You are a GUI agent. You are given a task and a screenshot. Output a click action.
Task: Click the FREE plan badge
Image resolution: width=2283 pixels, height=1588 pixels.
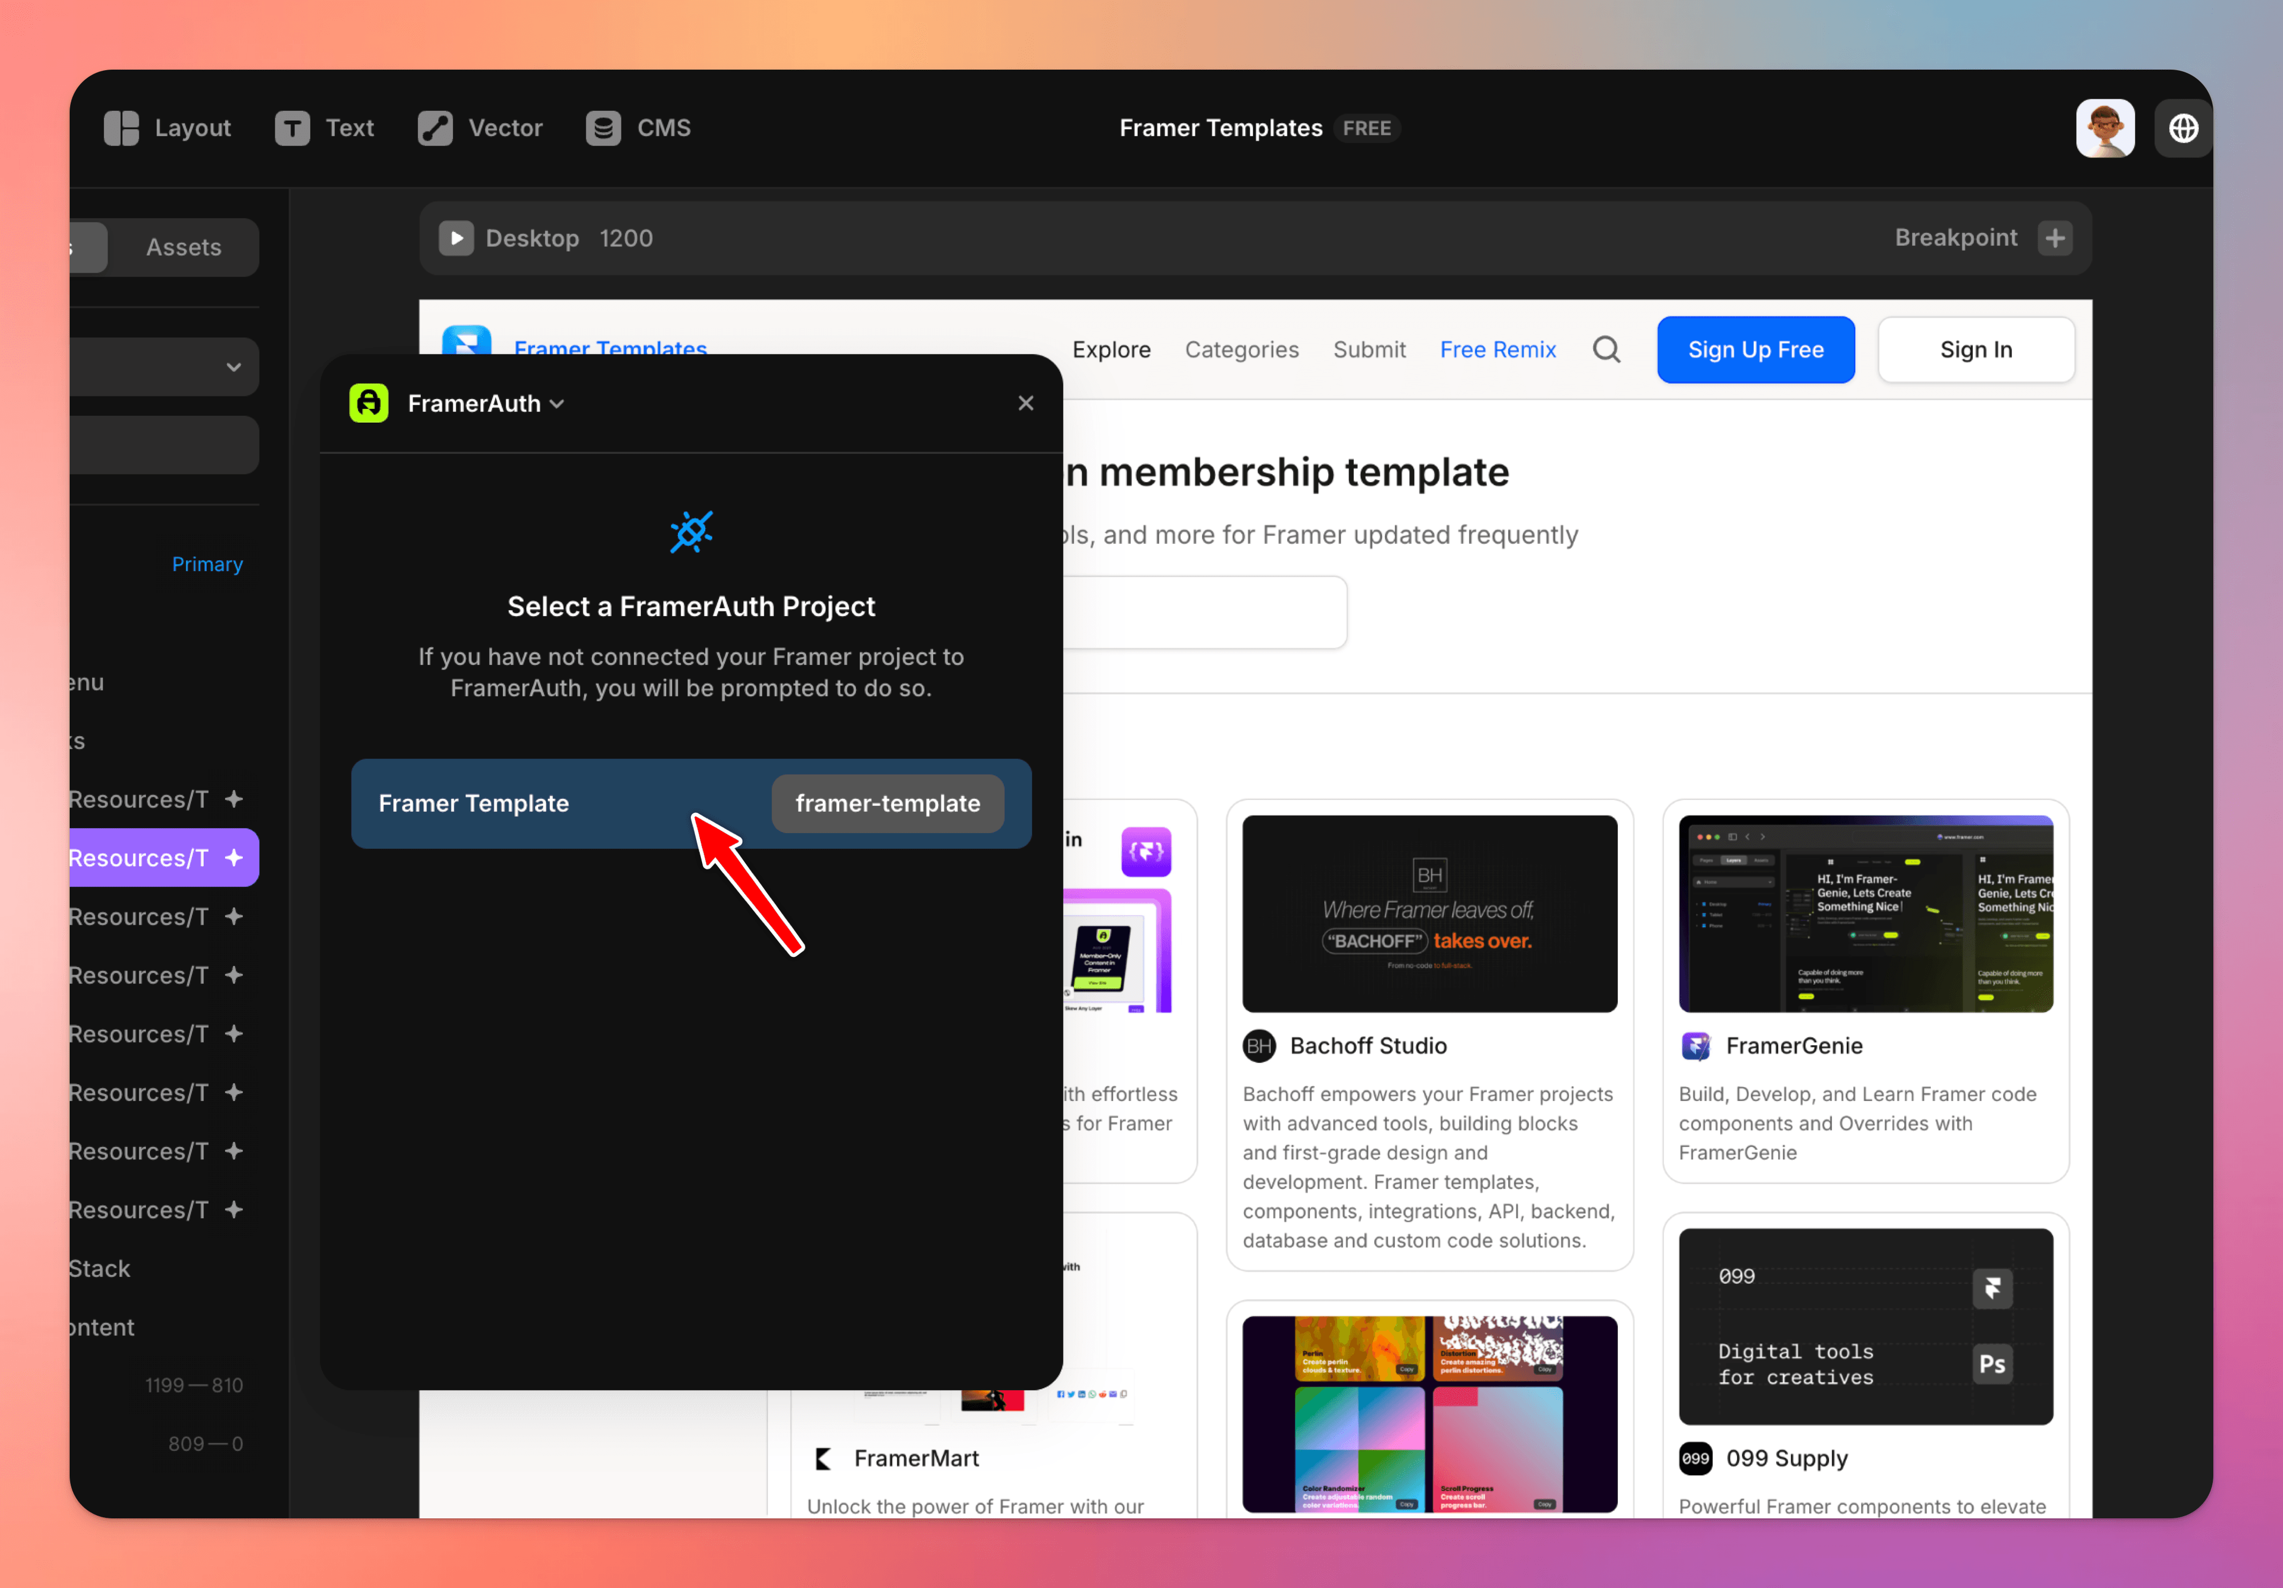click(x=1366, y=128)
